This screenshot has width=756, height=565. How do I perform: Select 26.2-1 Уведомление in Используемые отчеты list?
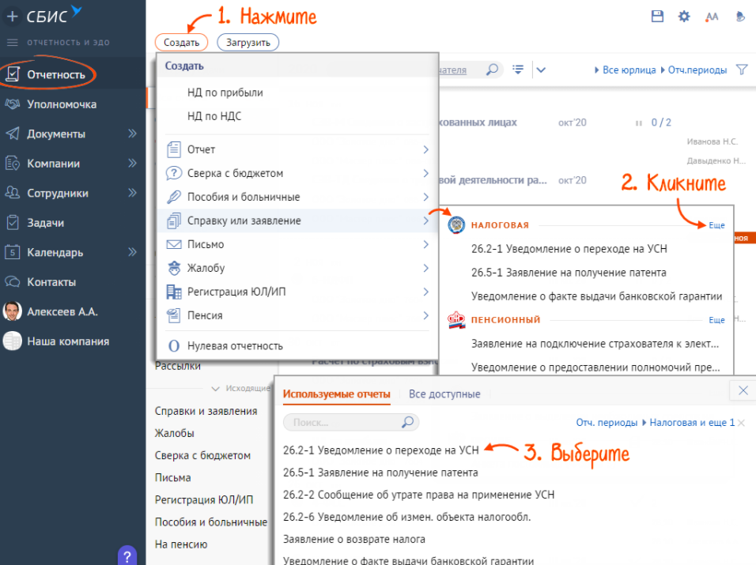[381, 450]
